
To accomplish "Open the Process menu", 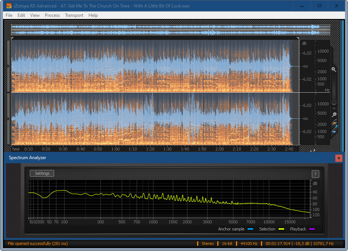I will coord(52,15).
